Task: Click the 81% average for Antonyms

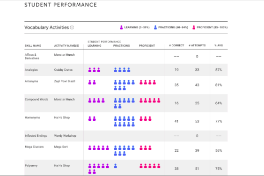Action: point(219,85)
